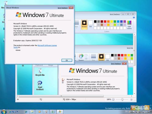Open Edit colors in Paint ribbon
This screenshot has height=114, width=152.
(129, 25)
